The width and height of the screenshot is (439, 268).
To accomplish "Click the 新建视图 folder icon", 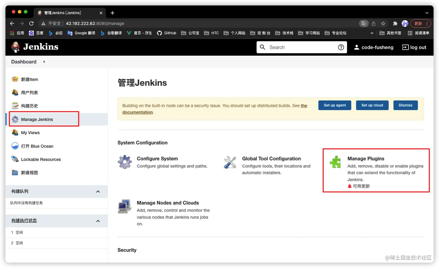I will (15, 173).
